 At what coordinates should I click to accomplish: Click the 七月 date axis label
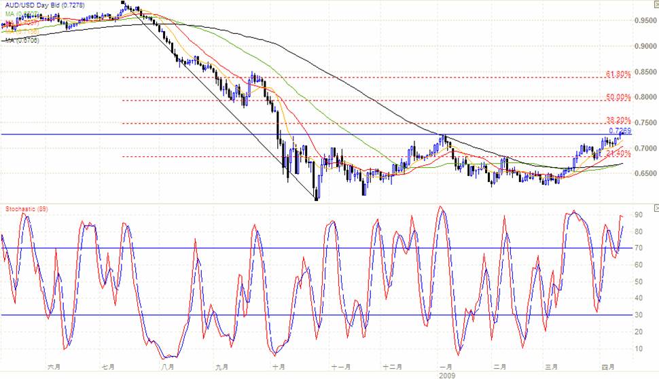109,367
